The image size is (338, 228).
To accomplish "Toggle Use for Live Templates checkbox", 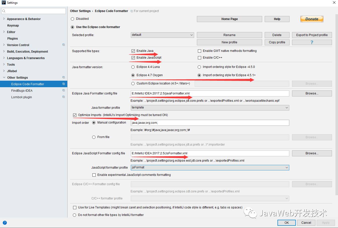I will pos(75,207).
